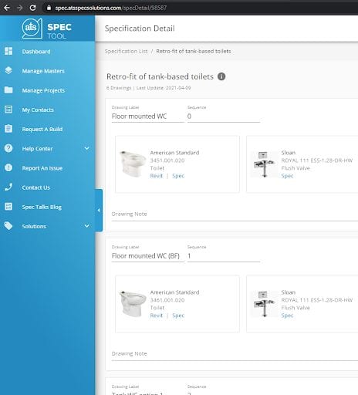Viewport: 358px width, 395px height.
Task: Open the Report An Issue menu item
Action: pos(42,168)
